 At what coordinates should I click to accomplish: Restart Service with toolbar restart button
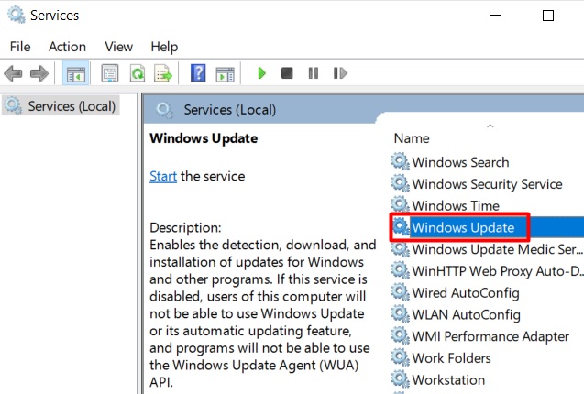point(340,73)
